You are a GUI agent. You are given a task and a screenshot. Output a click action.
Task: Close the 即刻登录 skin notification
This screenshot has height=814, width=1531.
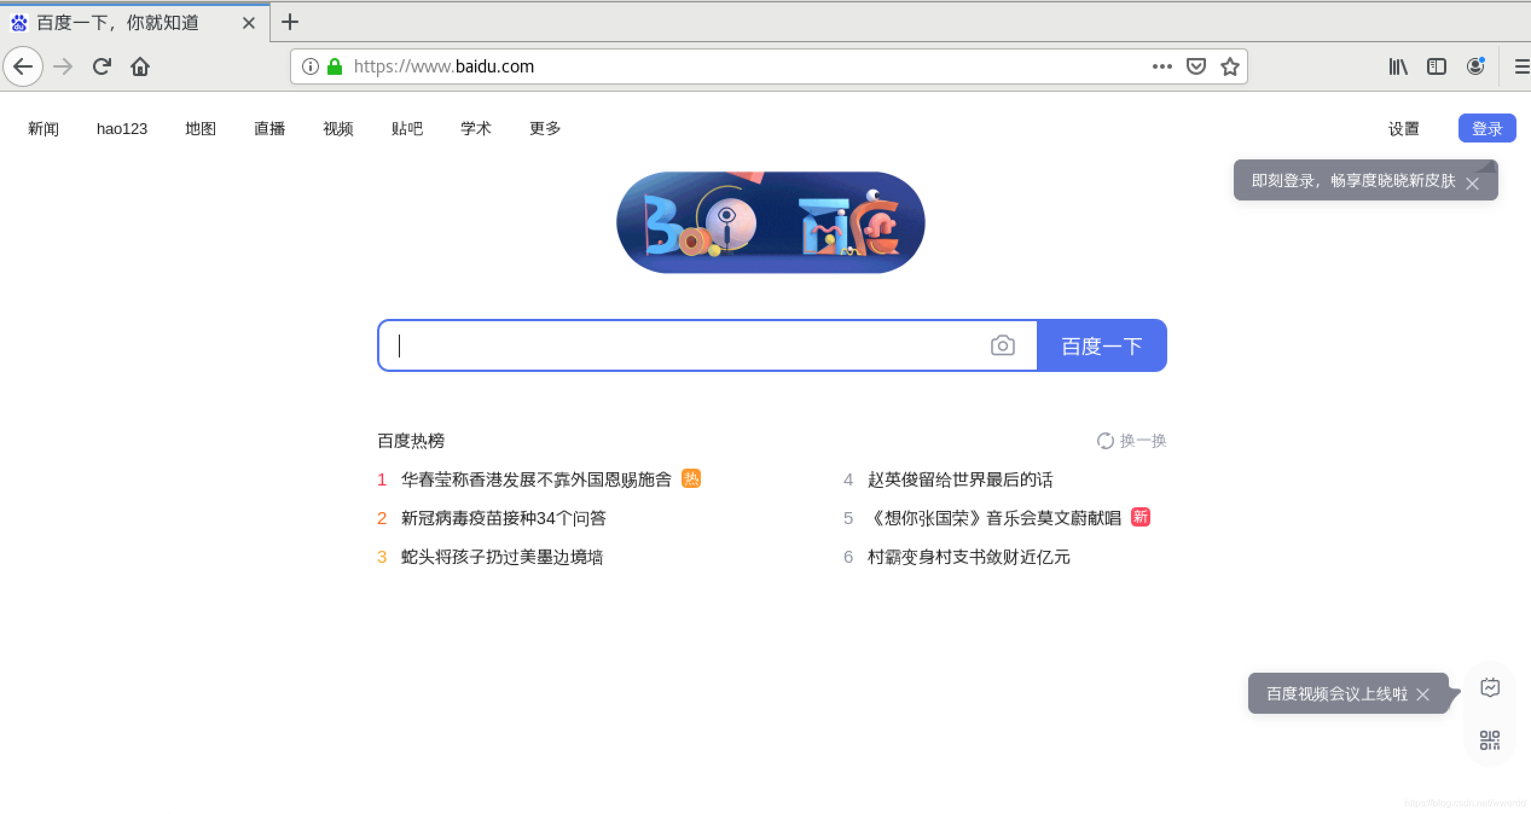pyautogui.click(x=1472, y=184)
